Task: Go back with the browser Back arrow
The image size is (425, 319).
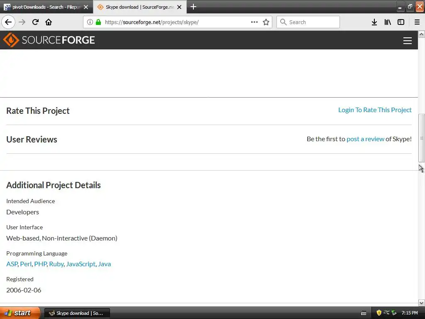Action: tap(8, 22)
